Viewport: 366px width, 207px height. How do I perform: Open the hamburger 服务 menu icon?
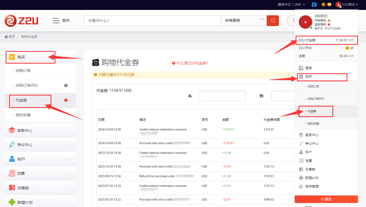(x=56, y=21)
